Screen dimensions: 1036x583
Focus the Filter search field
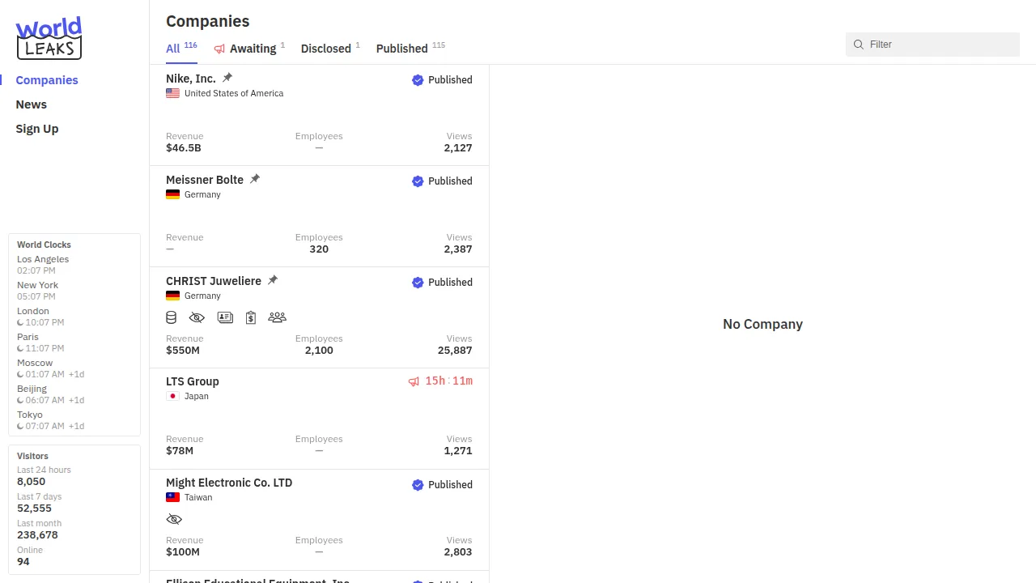point(939,45)
